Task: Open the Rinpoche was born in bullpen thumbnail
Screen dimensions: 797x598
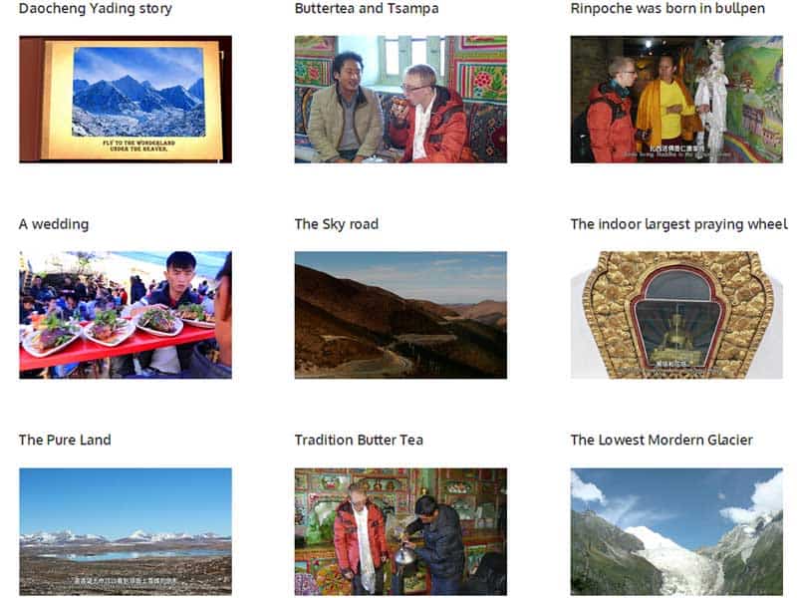Action: [x=676, y=99]
